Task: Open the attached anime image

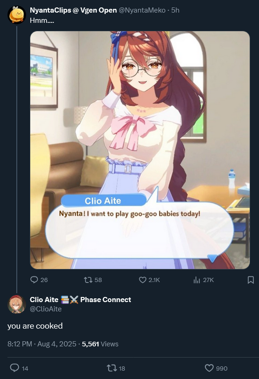Action: 140,150
